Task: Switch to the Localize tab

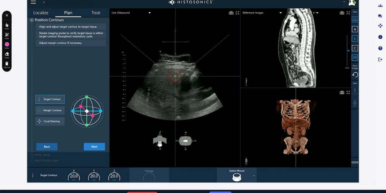Action: click(x=41, y=13)
